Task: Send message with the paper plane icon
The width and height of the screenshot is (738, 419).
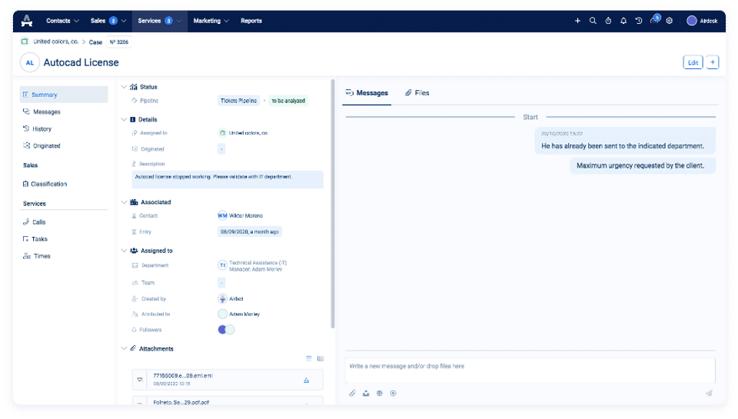Action: [x=709, y=393]
